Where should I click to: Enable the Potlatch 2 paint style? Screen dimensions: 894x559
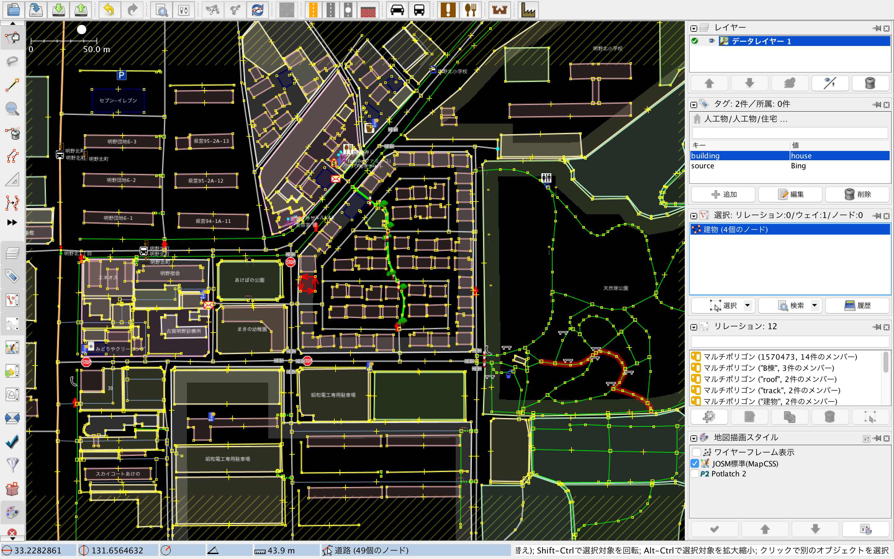pos(696,474)
